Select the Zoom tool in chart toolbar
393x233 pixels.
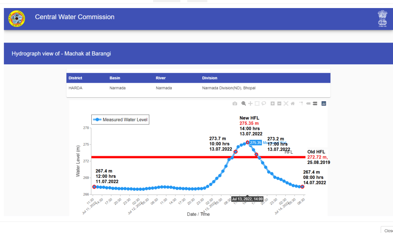243,103
